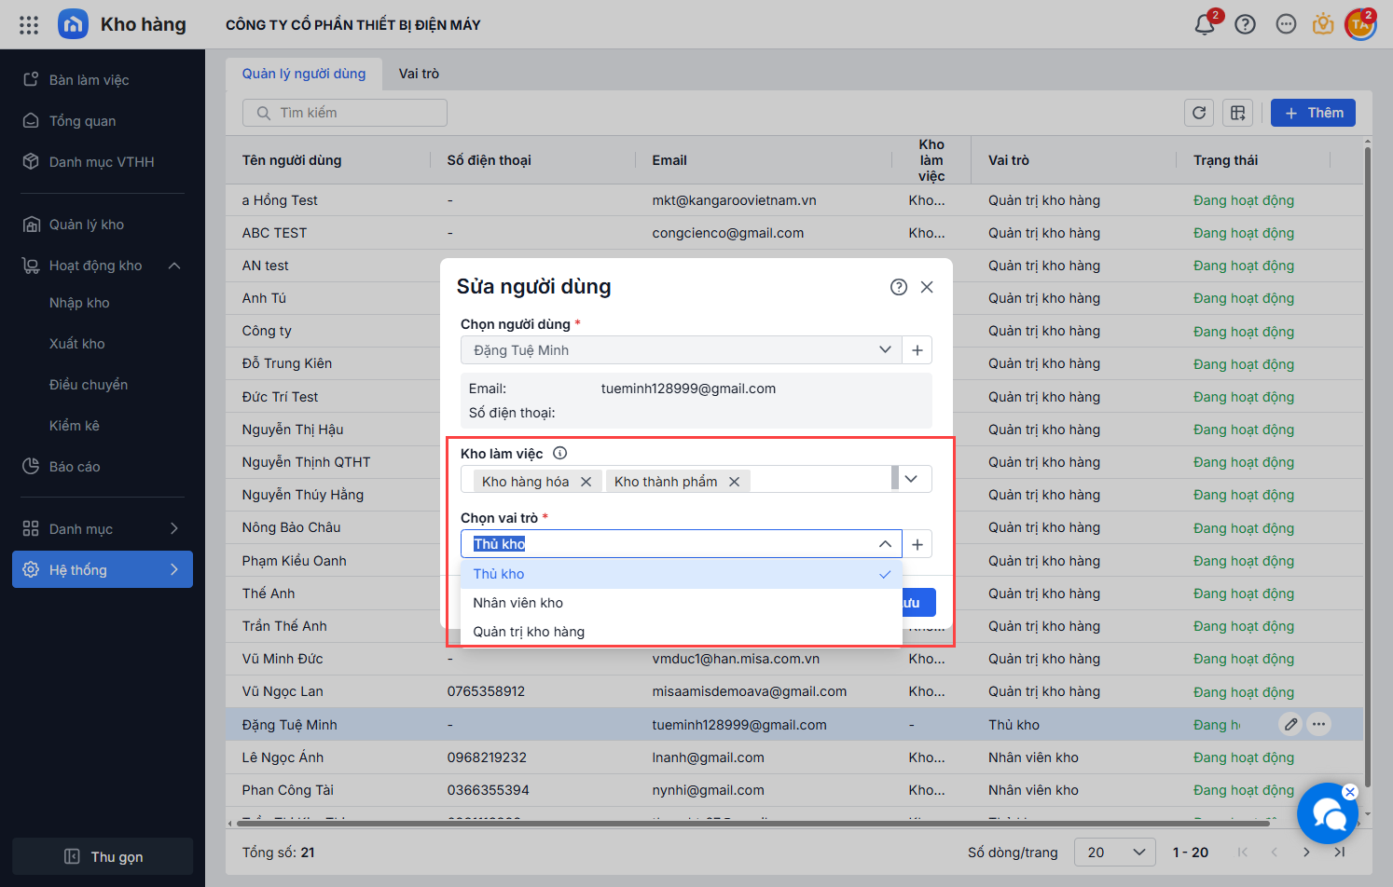Open the notifications bell

(x=1204, y=25)
